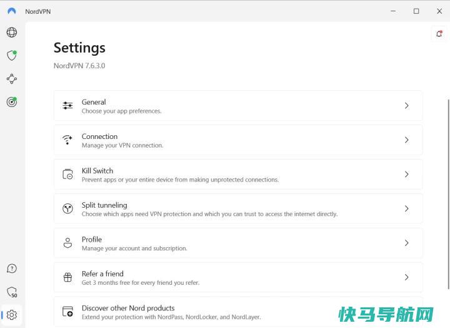Open Dark Web Monitor radar icon
Screen dimensions: 450x328
pyautogui.click(x=12, y=102)
